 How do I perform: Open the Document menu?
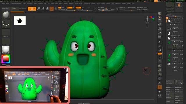(x=30, y=3)
